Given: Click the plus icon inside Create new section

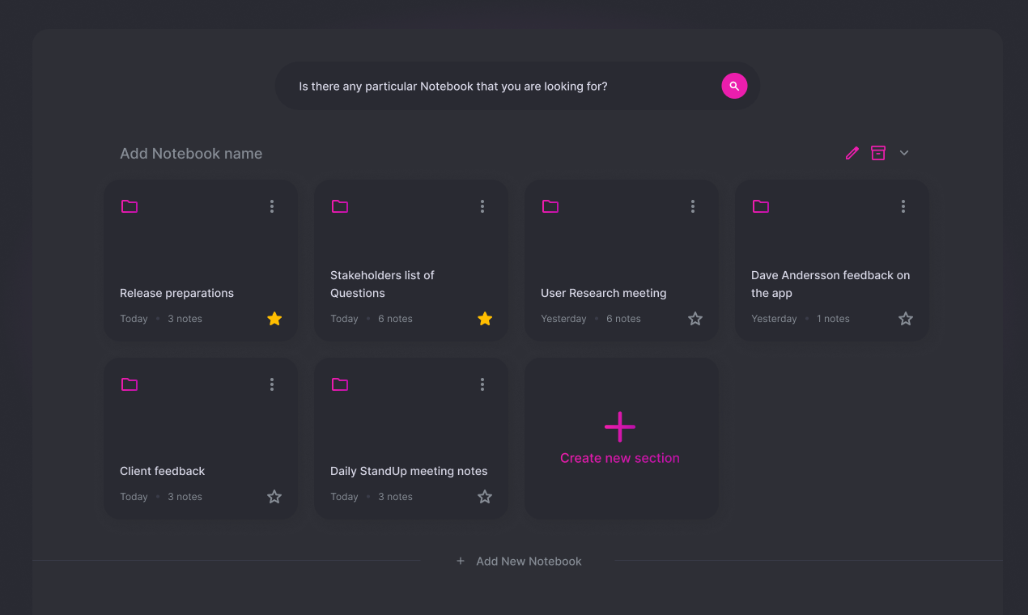Looking at the screenshot, I should 619,426.
